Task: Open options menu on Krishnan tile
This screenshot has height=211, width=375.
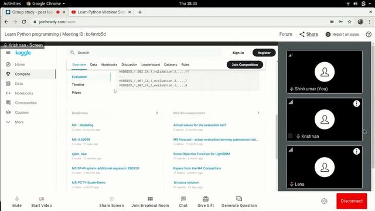Action: (x=356, y=104)
